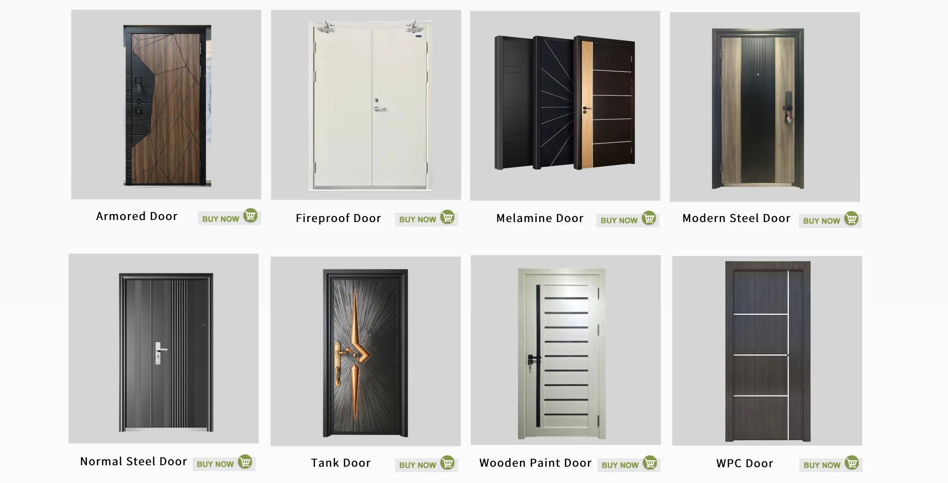Click the cart icon beside Armored Door
The height and width of the screenshot is (483, 948).
pyautogui.click(x=251, y=216)
